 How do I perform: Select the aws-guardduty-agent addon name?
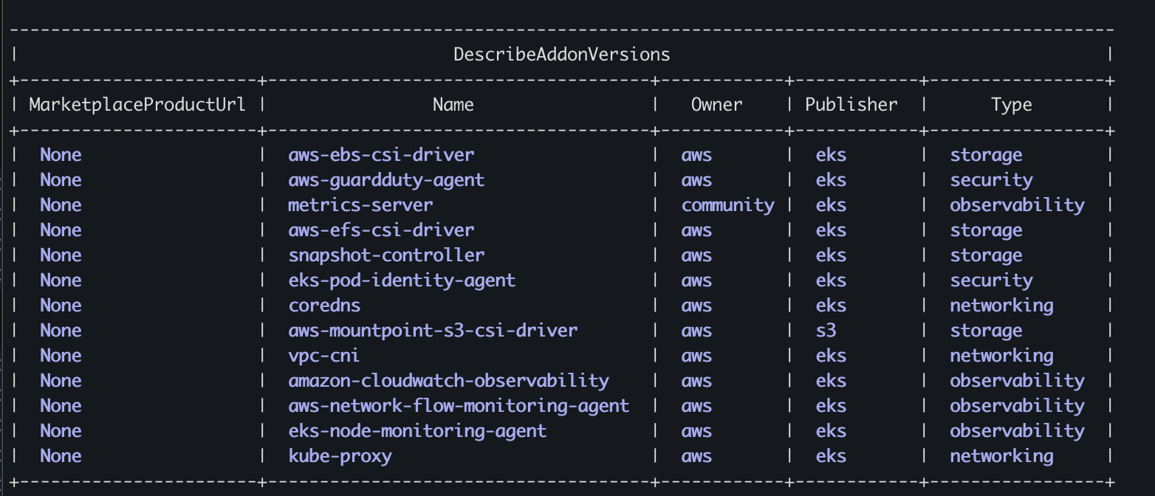pos(386,180)
